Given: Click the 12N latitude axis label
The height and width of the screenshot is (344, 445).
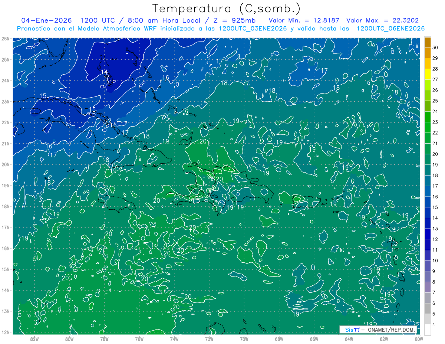Looking at the screenshot, I should click(x=5, y=332).
